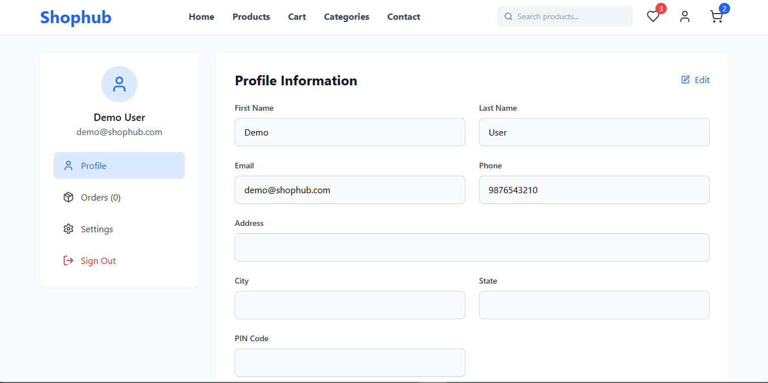Open the shopping cart icon
The image size is (768, 383).
point(716,17)
